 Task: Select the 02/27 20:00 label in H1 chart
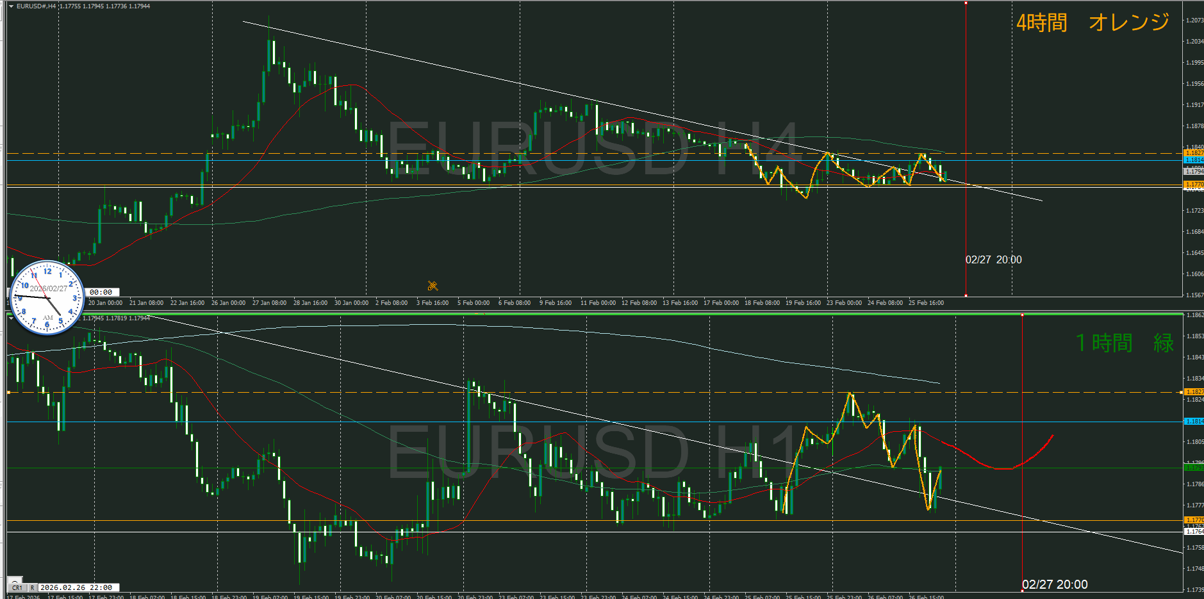point(1055,584)
